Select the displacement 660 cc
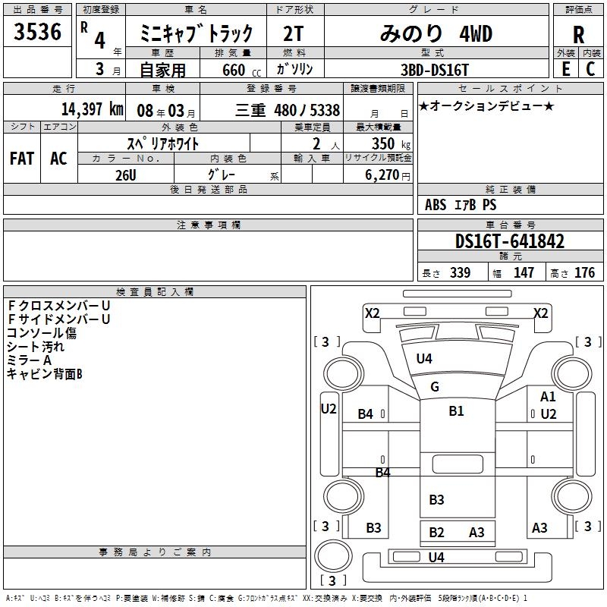Screen dimensions: 607x607 point(241,70)
